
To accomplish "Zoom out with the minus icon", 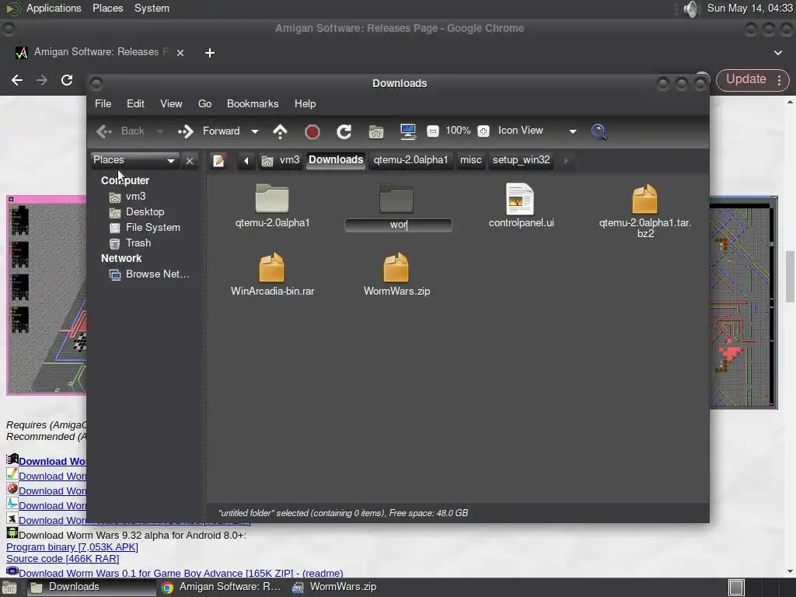I will [x=433, y=131].
